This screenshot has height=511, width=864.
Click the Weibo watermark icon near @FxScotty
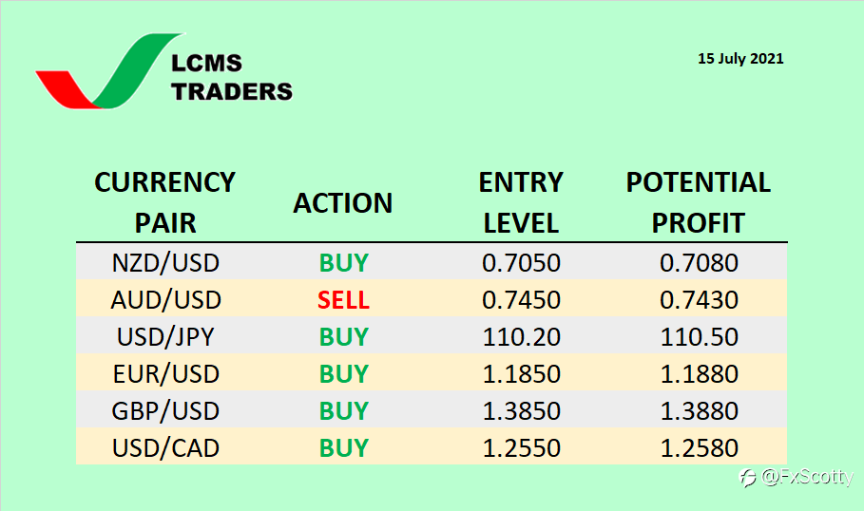point(747,477)
